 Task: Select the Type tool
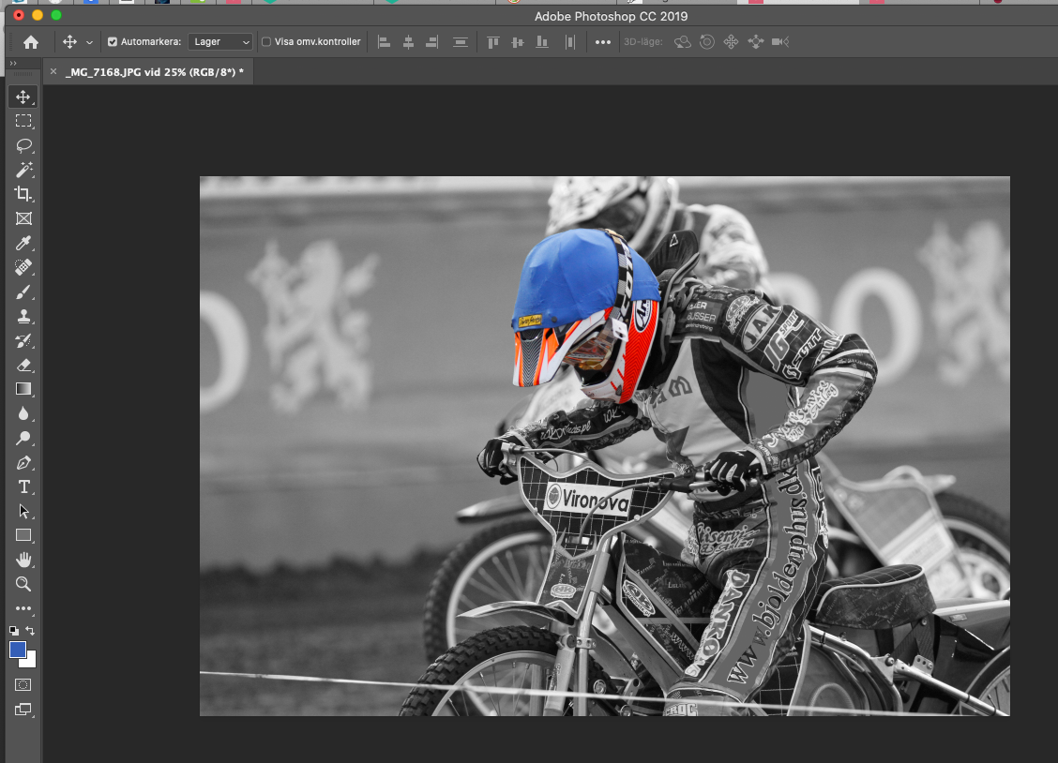coord(23,486)
